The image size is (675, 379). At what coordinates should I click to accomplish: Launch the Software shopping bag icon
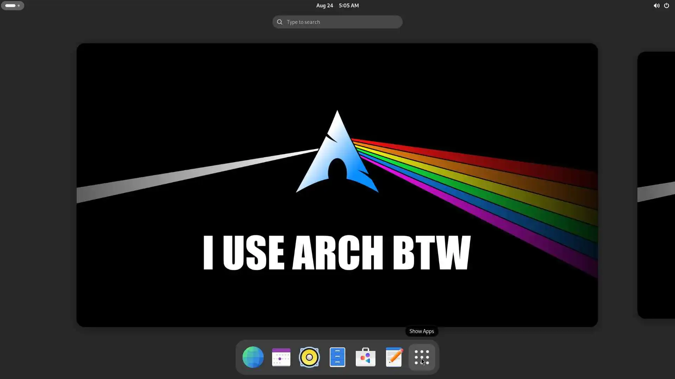pyautogui.click(x=365, y=357)
